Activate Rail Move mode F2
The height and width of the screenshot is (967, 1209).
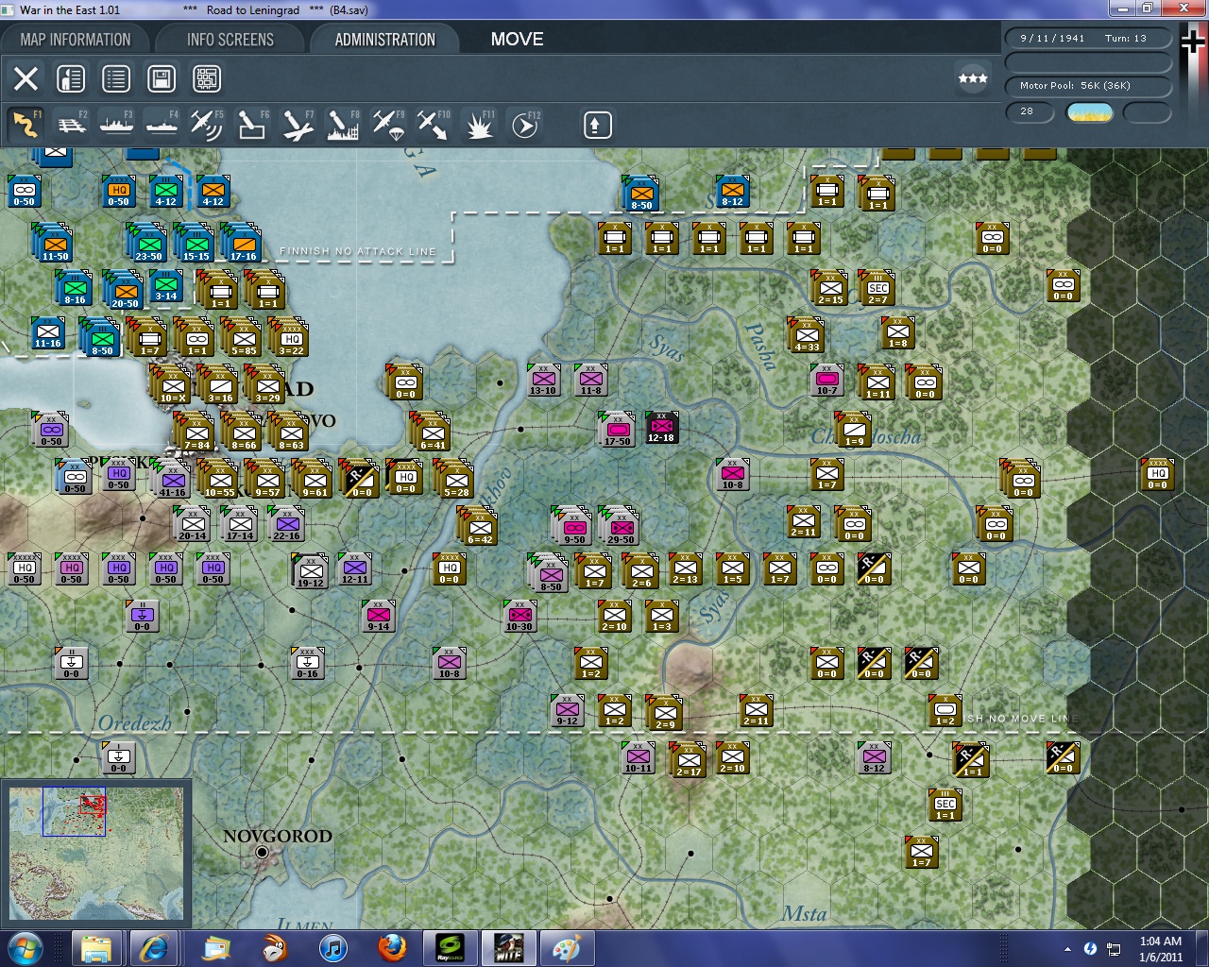pos(71,125)
